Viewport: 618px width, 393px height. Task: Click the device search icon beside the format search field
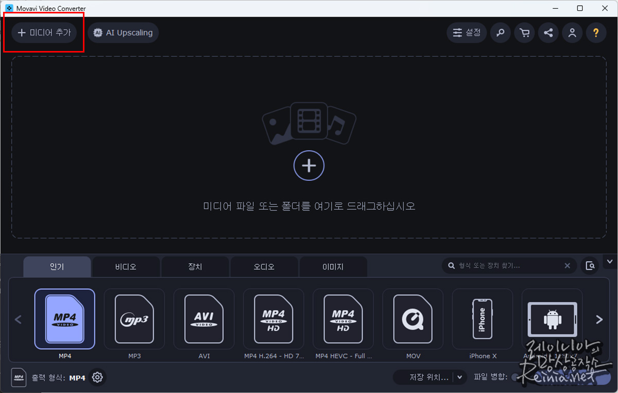[x=590, y=265]
